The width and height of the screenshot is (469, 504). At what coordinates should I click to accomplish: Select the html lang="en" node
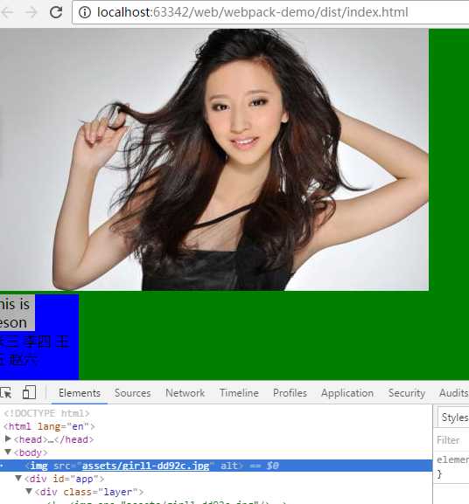point(49,426)
